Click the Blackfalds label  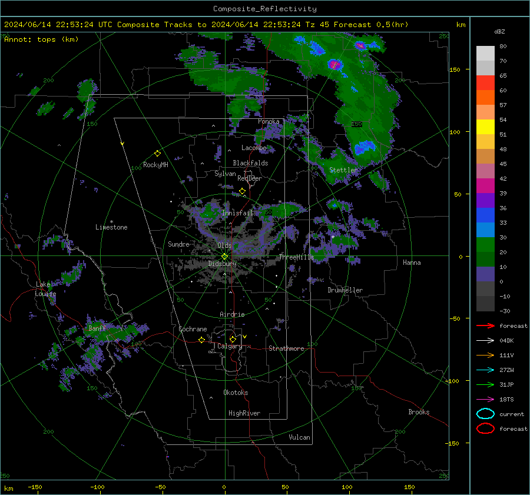(250, 163)
